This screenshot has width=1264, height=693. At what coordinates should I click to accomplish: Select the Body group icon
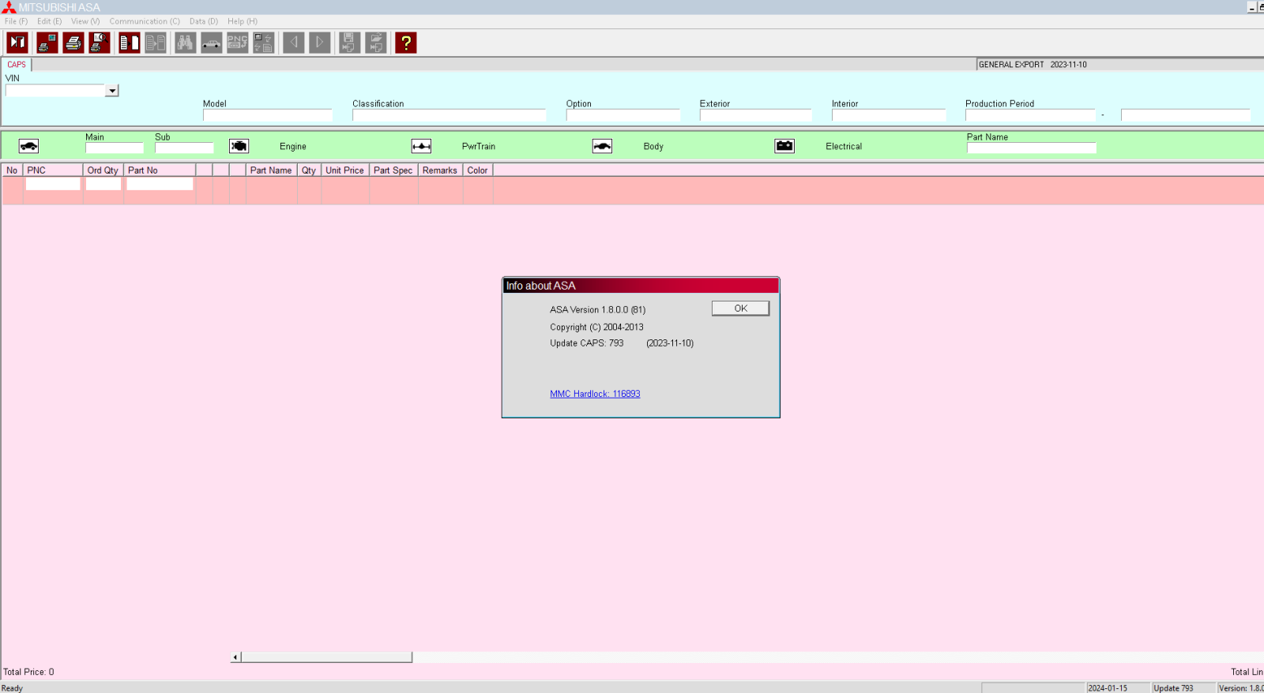click(603, 146)
